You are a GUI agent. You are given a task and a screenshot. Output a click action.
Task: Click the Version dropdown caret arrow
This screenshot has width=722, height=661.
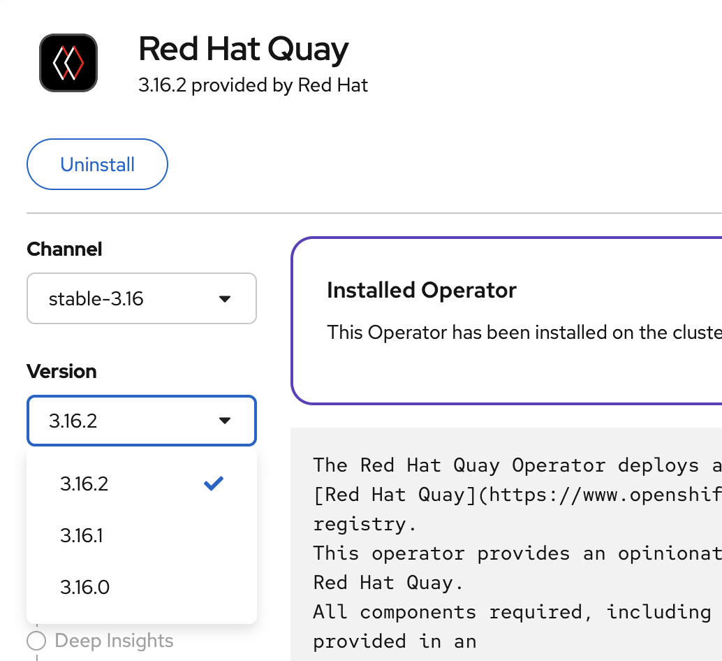224,421
